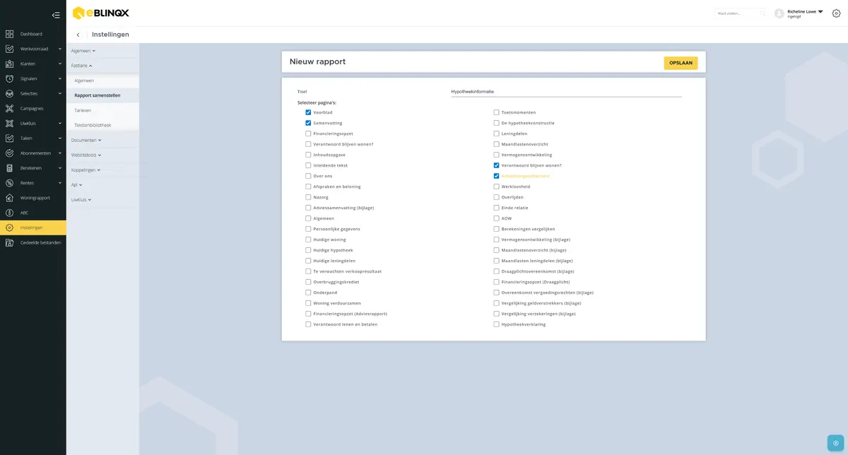Collapse the sidebar with the menu fold icon
The height and width of the screenshot is (455, 848).
click(x=56, y=15)
